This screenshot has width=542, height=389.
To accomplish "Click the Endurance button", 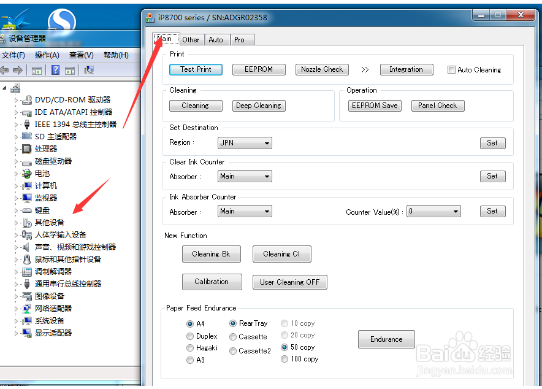I will point(386,339).
